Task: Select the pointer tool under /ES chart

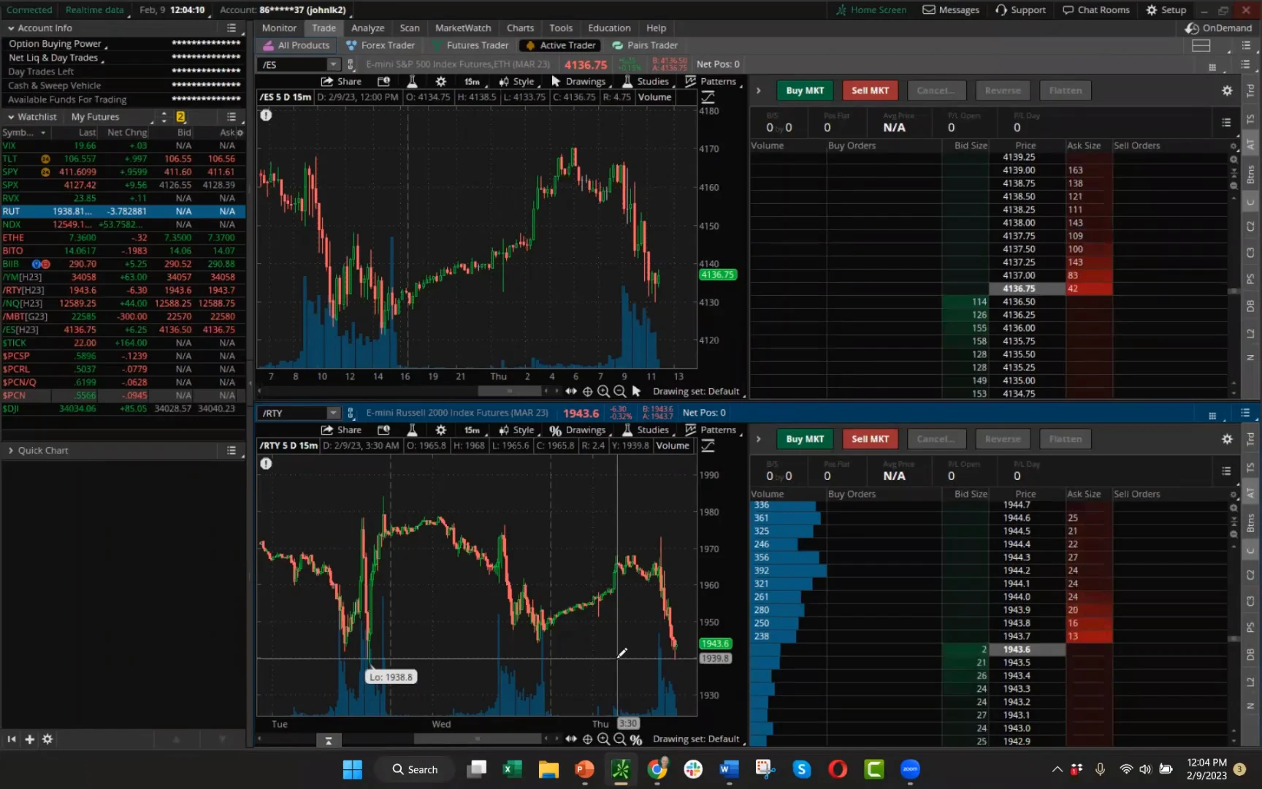Action: (636, 391)
